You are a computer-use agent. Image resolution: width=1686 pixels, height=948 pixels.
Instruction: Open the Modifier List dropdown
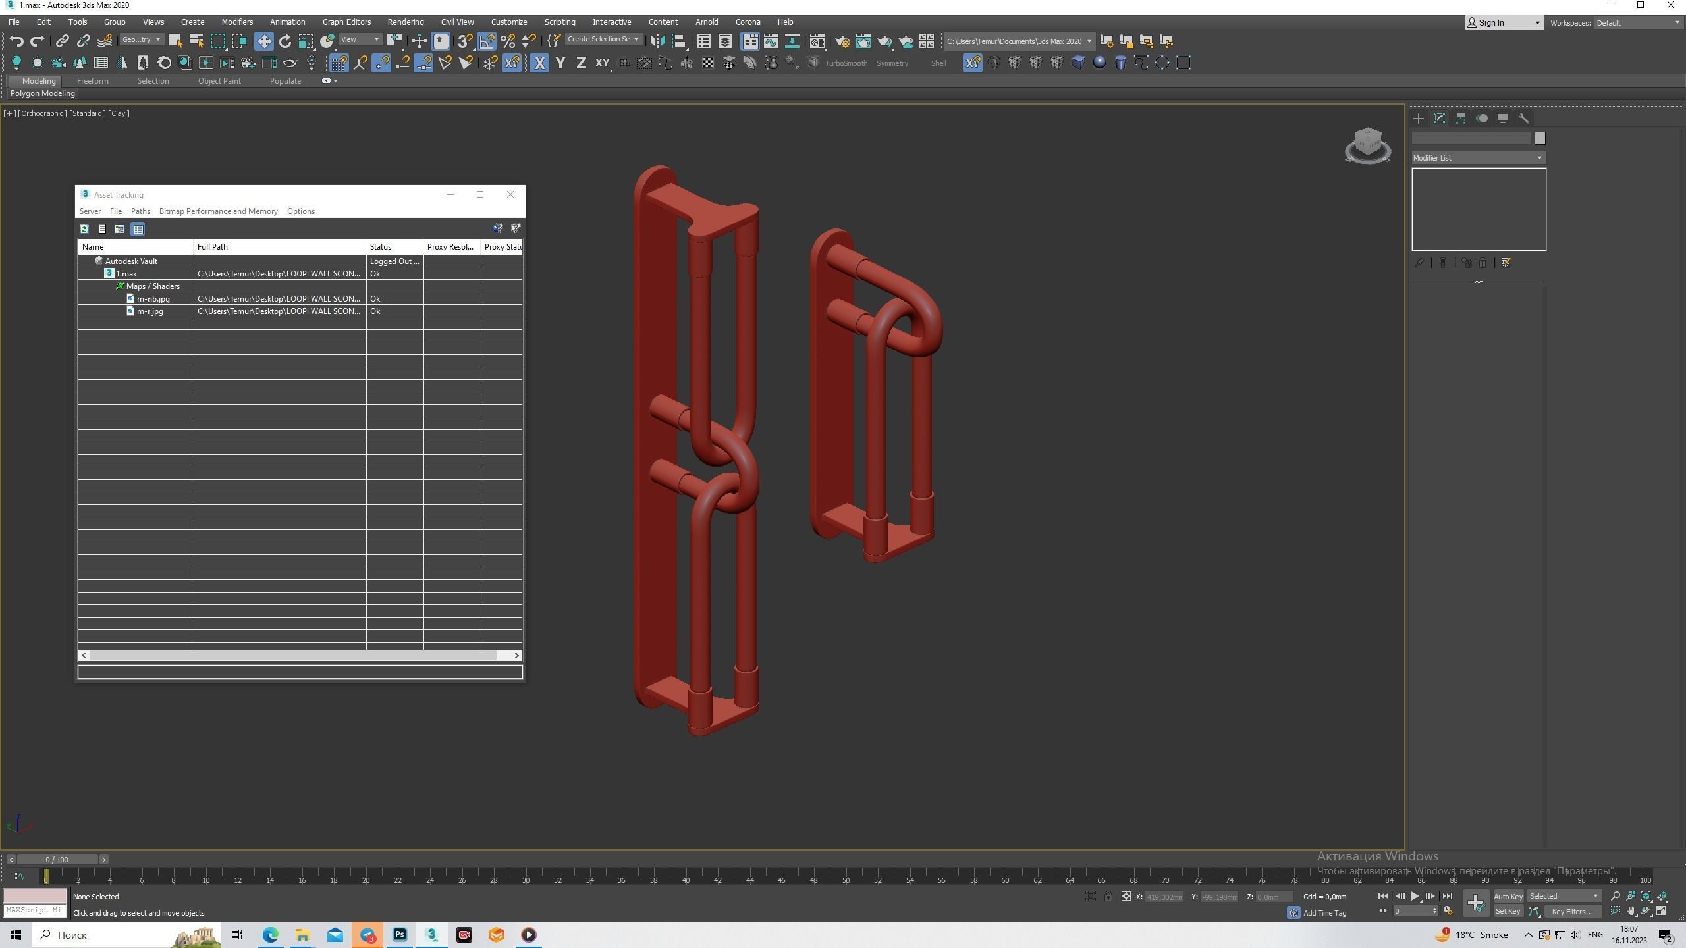[x=1478, y=158]
